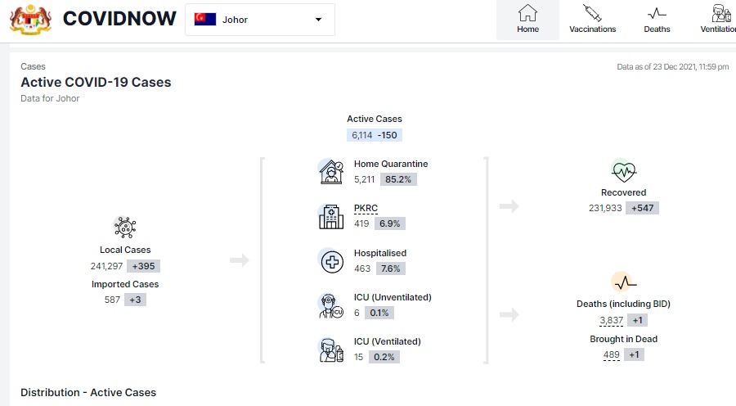The height and width of the screenshot is (406, 736).
Task: Open the Ventilation tab
Action: (x=718, y=20)
